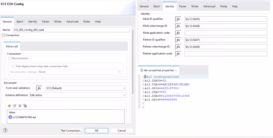The height and width of the screenshot is (138, 273).
Task: Open the Help tab in left dialog
Action: click(x=98, y=21)
